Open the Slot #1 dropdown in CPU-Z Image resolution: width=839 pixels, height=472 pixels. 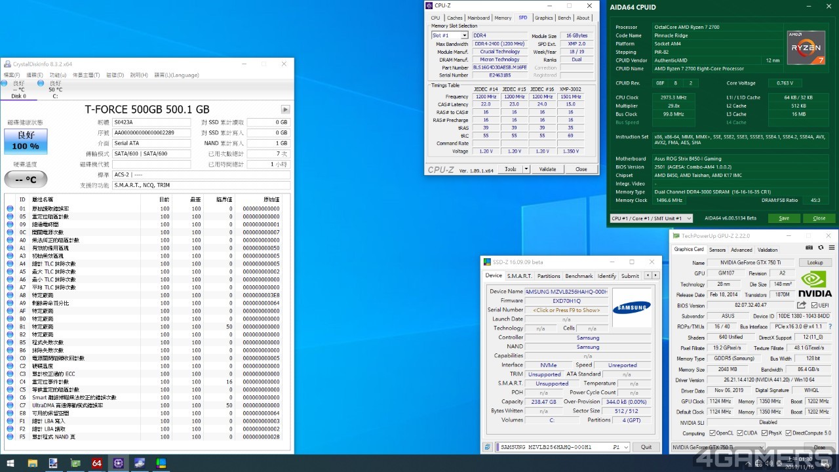tap(464, 35)
